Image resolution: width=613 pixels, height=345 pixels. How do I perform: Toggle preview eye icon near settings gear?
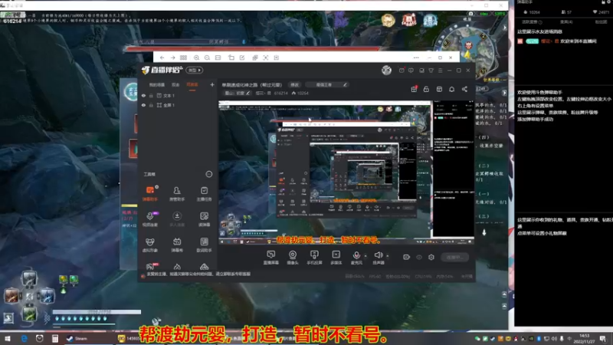click(x=419, y=257)
